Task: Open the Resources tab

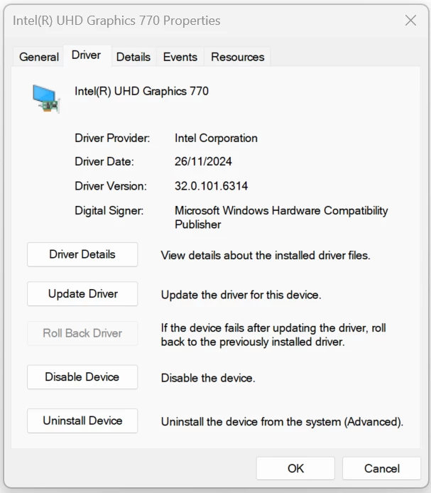Action: pos(237,57)
